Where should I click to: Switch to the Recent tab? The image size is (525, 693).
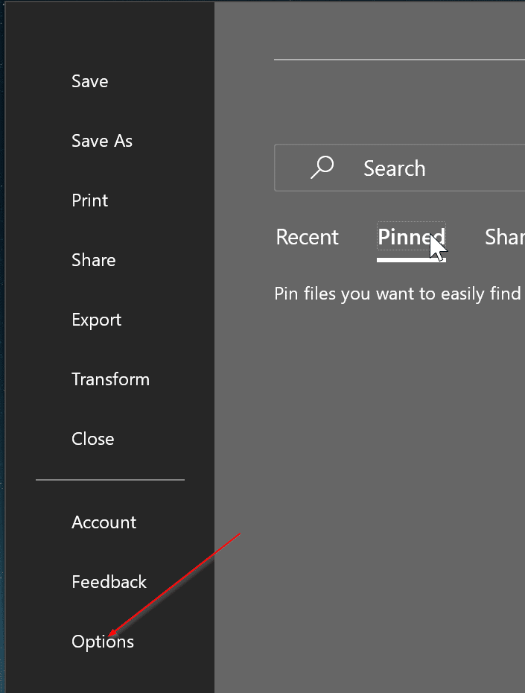coord(307,236)
